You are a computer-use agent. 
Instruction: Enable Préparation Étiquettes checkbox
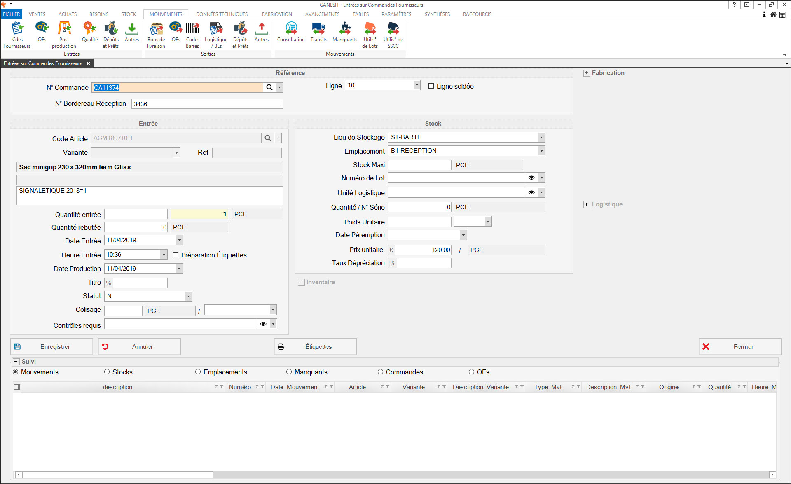(176, 255)
